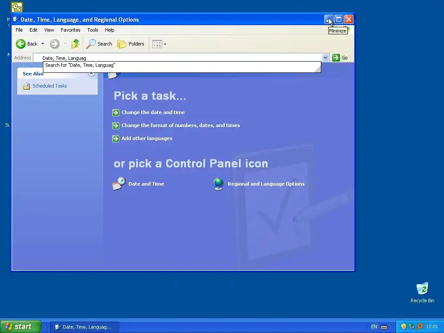Click the 'Date, Time, Languag...' taskbar button

pyautogui.click(x=85, y=327)
